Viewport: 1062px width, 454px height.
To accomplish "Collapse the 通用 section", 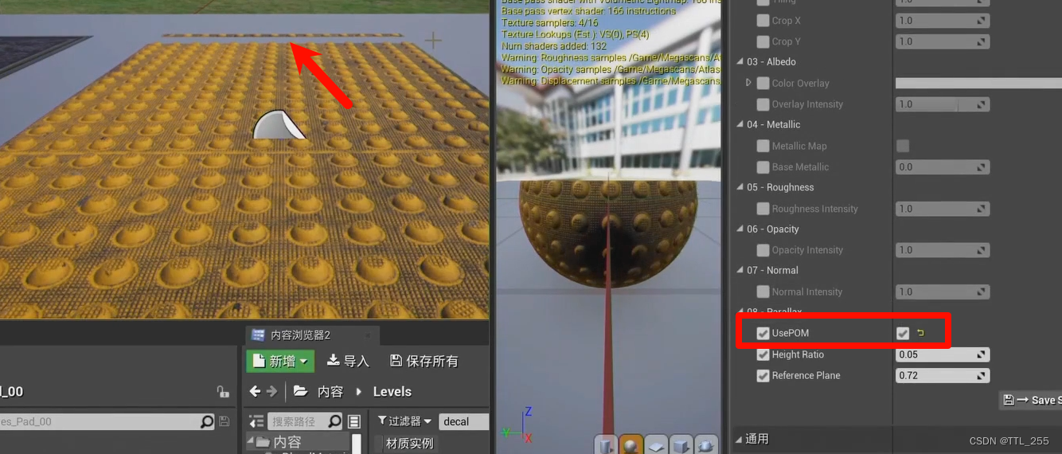I will click(739, 440).
